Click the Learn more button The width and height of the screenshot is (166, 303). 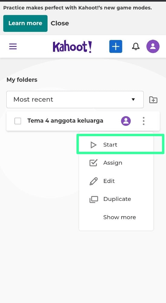tap(25, 23)
